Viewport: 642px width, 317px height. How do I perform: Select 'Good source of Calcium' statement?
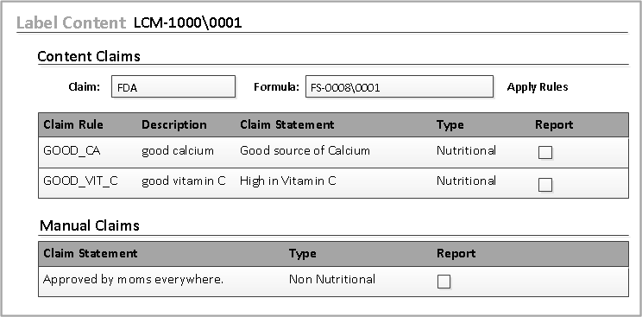[x=305, y=150]
